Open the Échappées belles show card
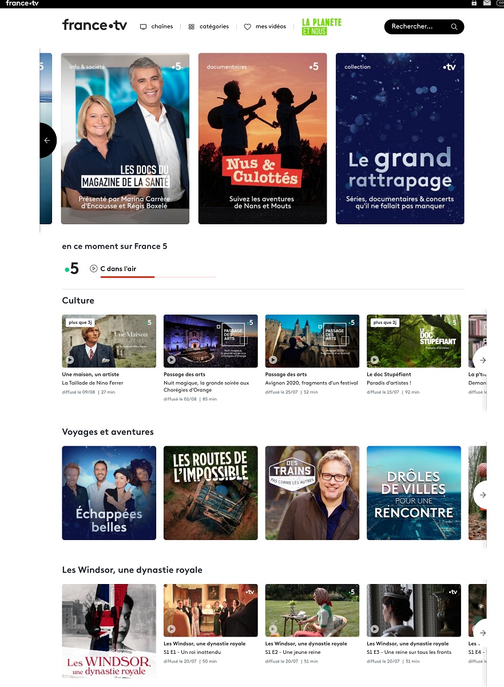504x687 pixels. [x=109, y=493]
